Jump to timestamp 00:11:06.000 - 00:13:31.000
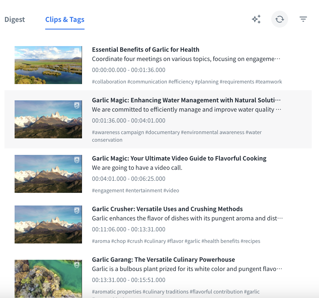 [129, 229]
